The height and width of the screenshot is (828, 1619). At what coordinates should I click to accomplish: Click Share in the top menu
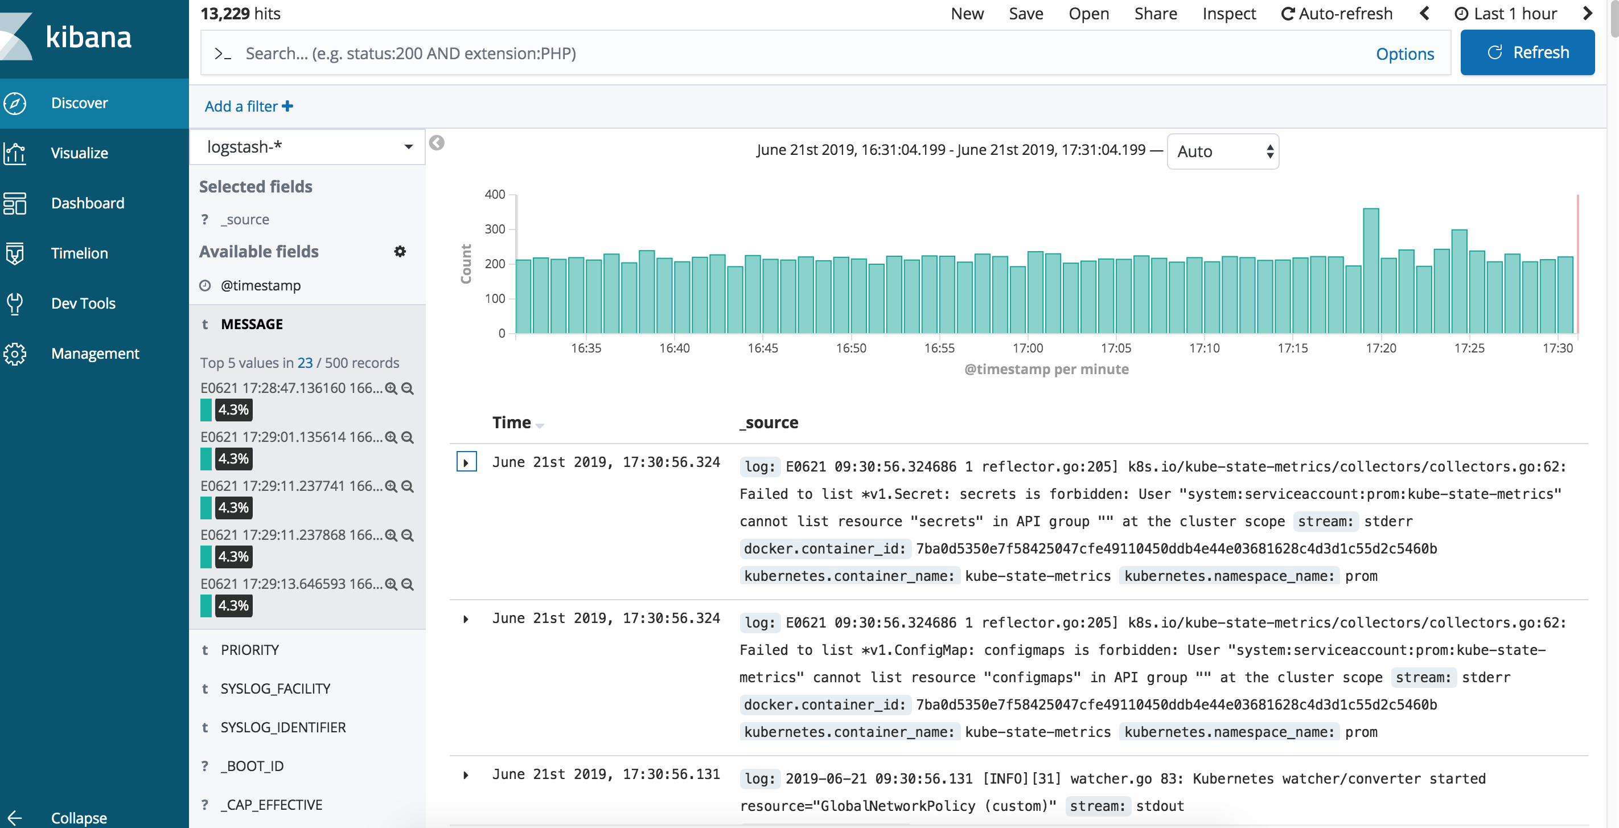click(x=1156, y=14)
